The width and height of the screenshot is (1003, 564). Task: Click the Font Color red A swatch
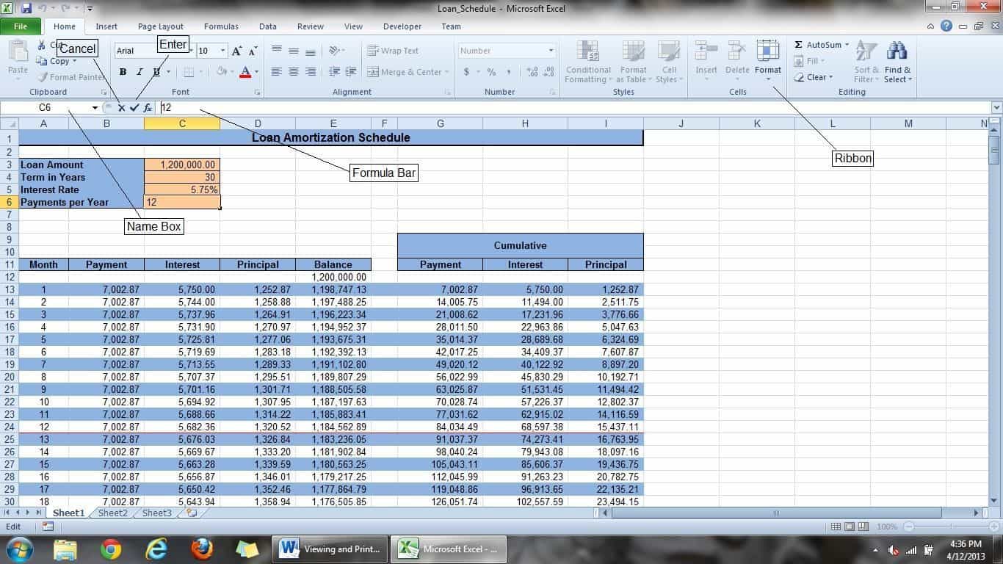point(245,72)
